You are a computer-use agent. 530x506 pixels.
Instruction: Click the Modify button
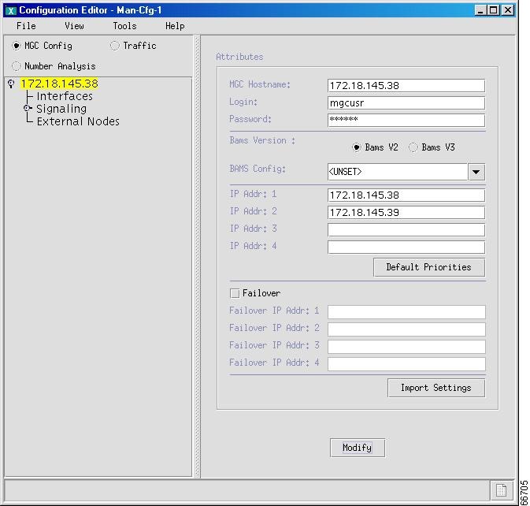click(358, 448)
